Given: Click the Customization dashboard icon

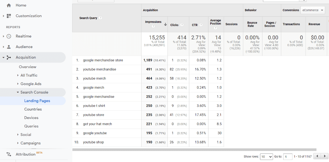Looking at the screenshot, I should 9,16.
